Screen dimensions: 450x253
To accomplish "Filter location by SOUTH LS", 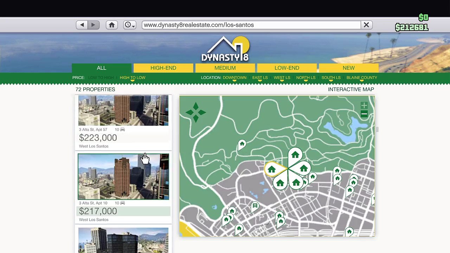I will [x=331, y=78].
